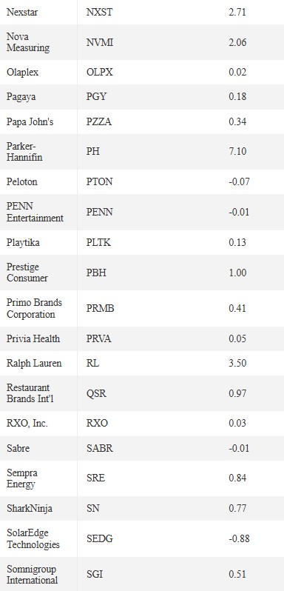Click the Parker-Hannifin estimate 7.10
284x591 pixels.
pos(237,152)
